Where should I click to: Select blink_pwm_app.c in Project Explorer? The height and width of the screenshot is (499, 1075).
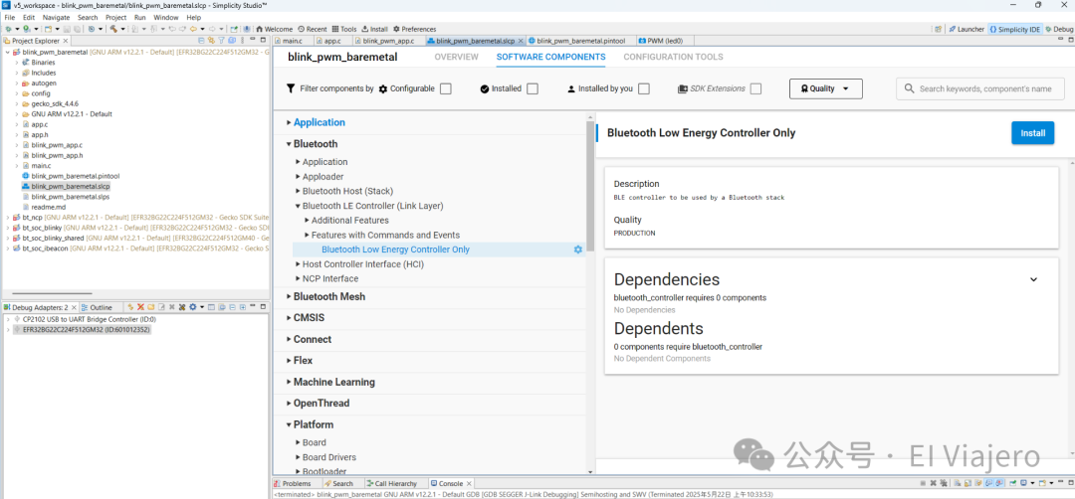(x=56, y=145)
